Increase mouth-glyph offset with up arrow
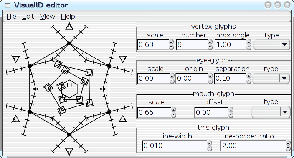 pos(231,110)
